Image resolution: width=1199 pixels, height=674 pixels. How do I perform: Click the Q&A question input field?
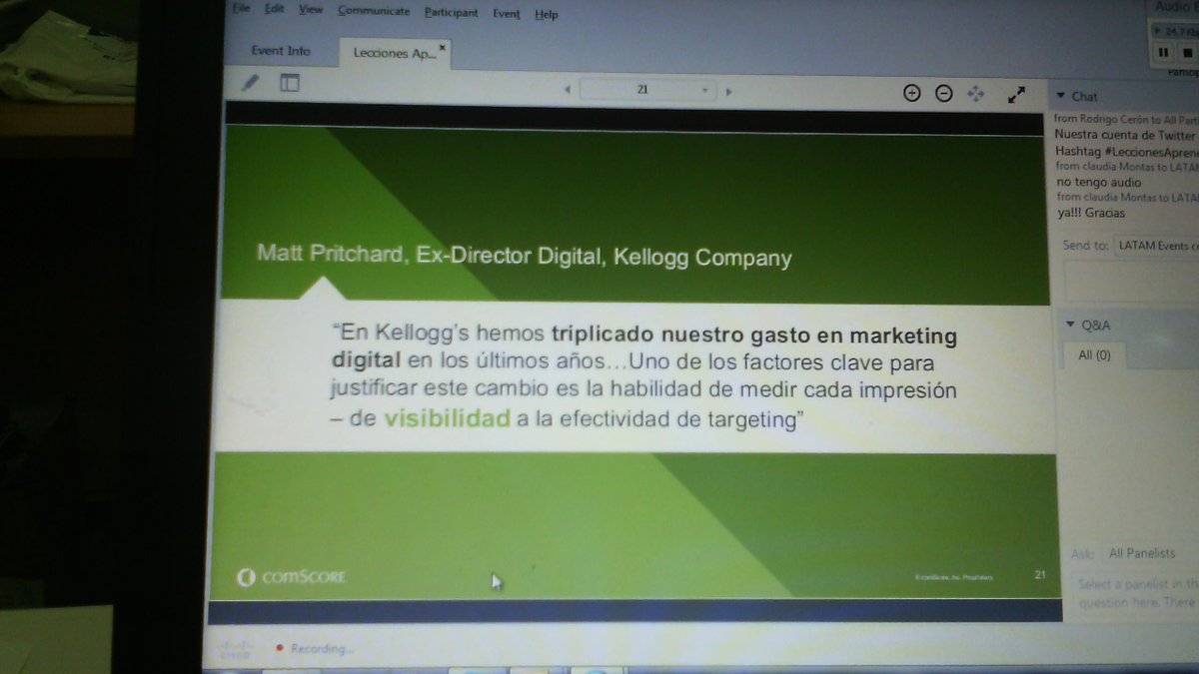click(1136, 593)
